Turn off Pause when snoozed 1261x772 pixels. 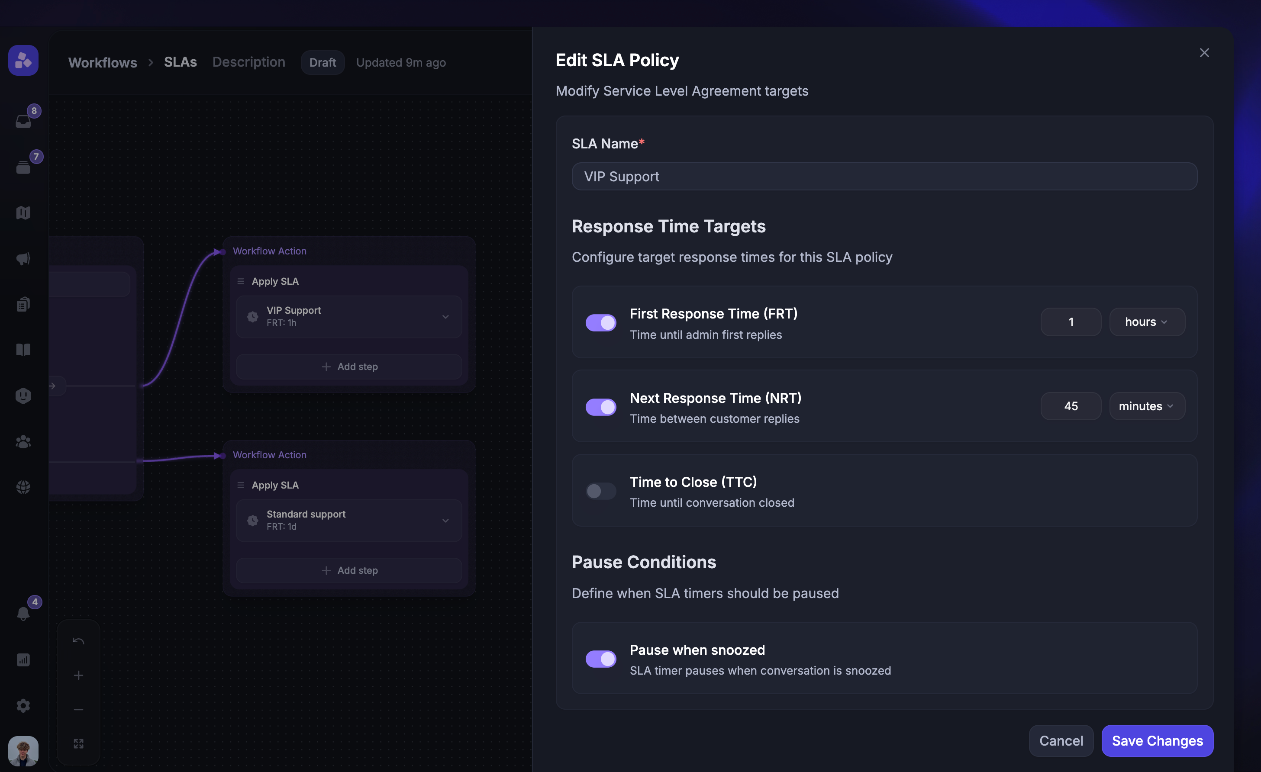pyautogui.click(x=600, y=659)
